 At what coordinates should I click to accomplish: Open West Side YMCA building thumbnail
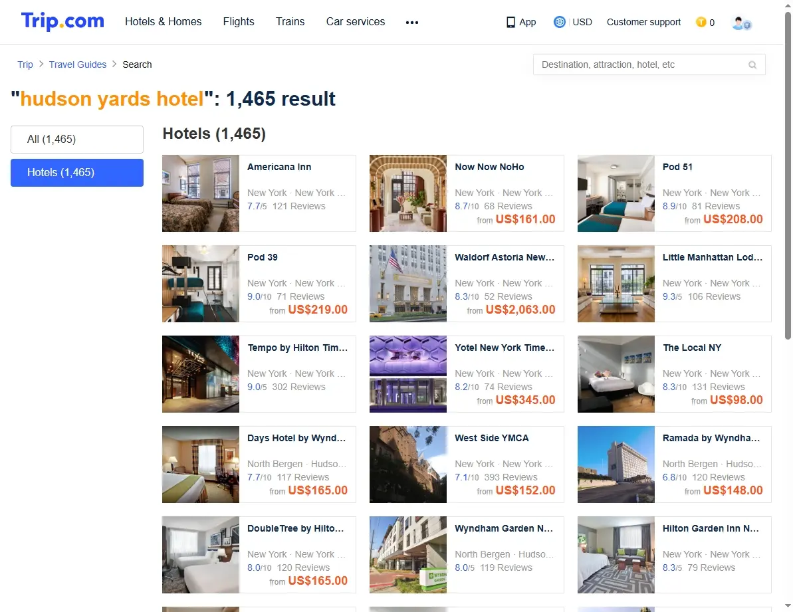[408, 465]
